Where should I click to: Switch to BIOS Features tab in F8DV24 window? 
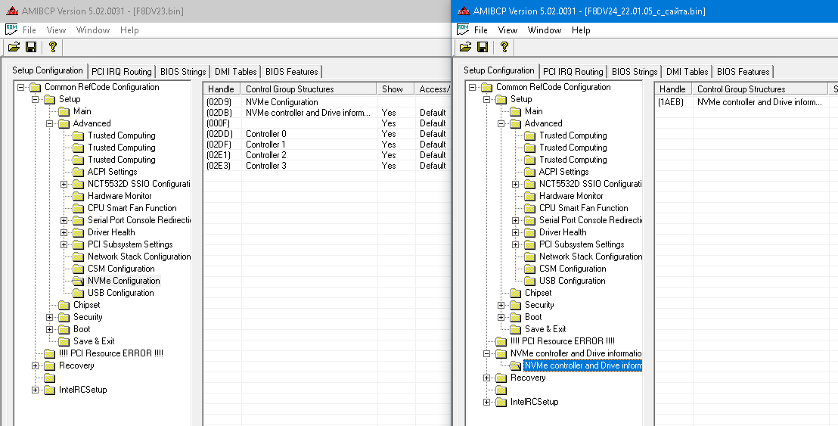pos(743,72)
